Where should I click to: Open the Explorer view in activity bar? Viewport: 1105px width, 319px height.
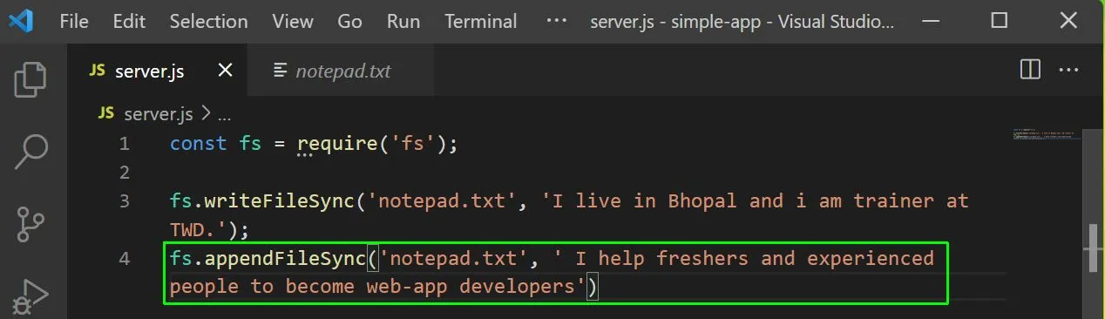pos(31,80)
